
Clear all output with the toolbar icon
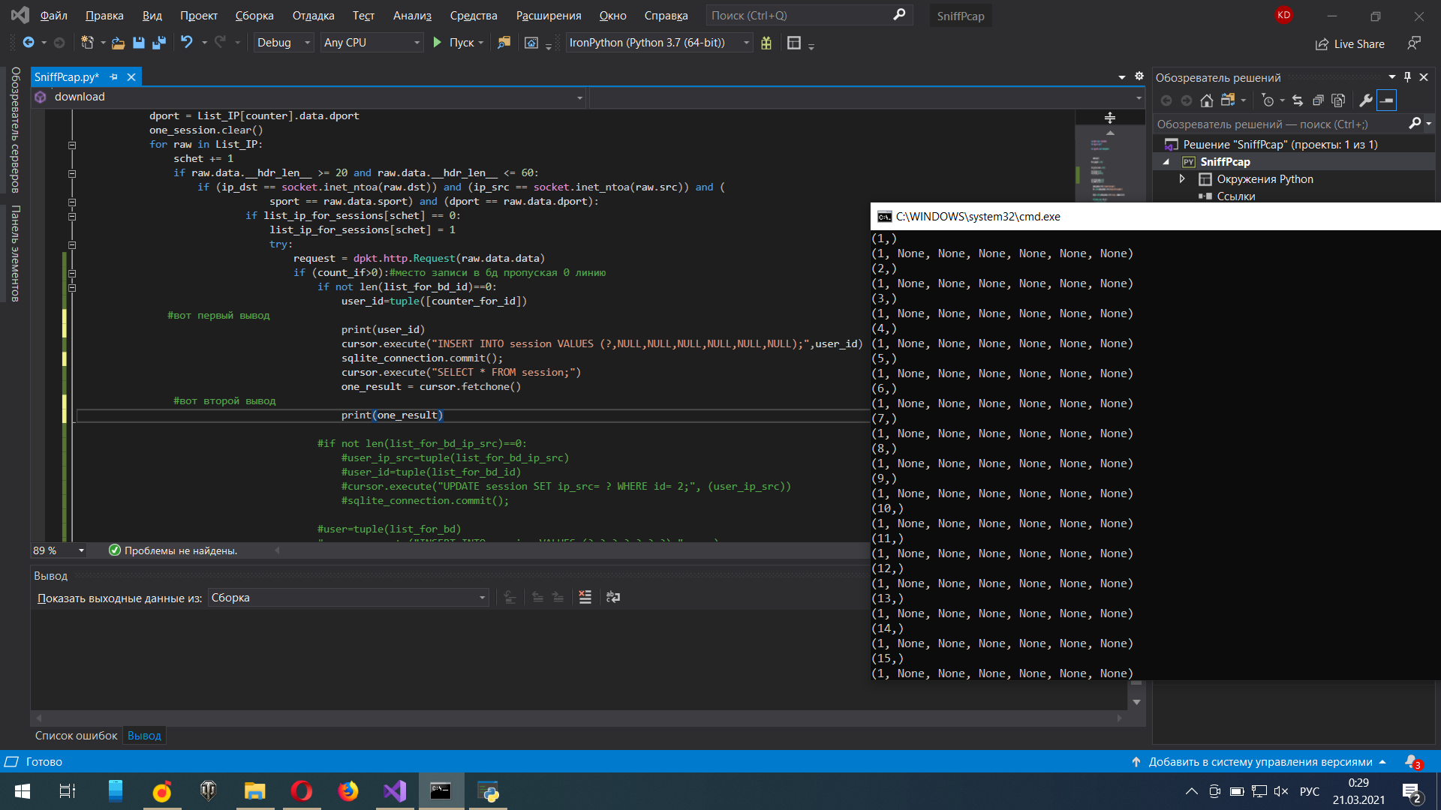(x=585, y=598)
